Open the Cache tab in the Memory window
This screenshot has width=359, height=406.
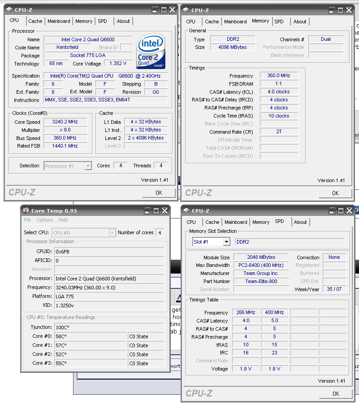click(x=212, y=22)
